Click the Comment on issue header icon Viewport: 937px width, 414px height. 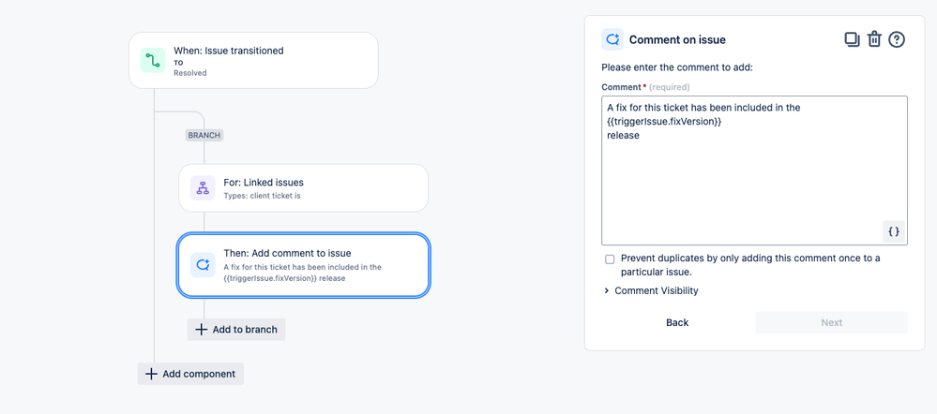[612, 39]
